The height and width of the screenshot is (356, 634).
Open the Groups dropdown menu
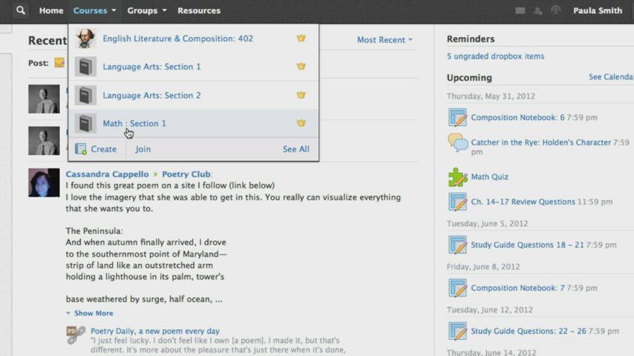(x=146, y=10)
